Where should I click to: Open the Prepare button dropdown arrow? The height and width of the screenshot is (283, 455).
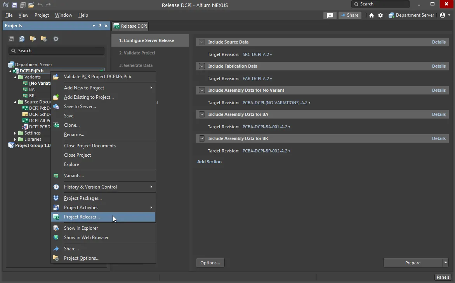pos(445,263)
